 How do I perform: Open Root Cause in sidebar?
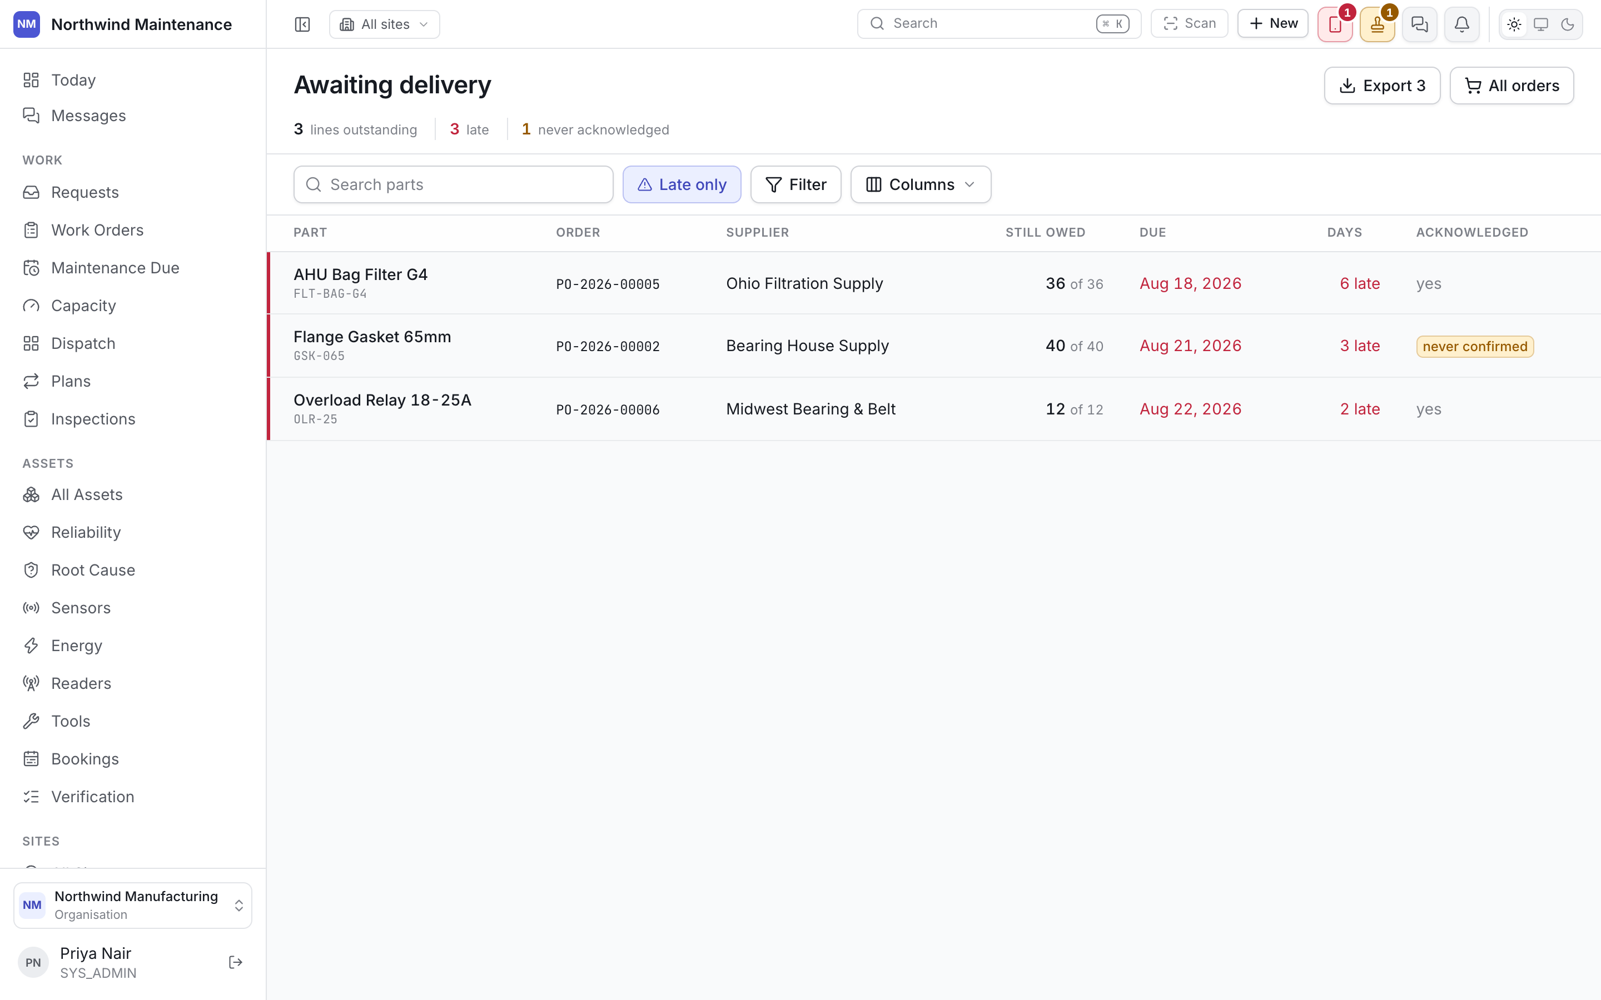click(133, 570)
